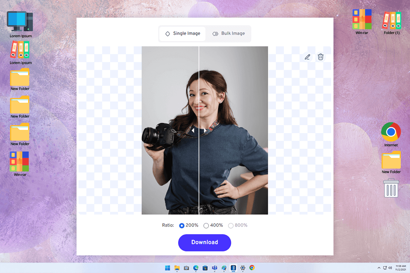Screen dimensions: 410x273
Task: Switch to the Bulk Image tab
Action: click(x=229, y=34)
